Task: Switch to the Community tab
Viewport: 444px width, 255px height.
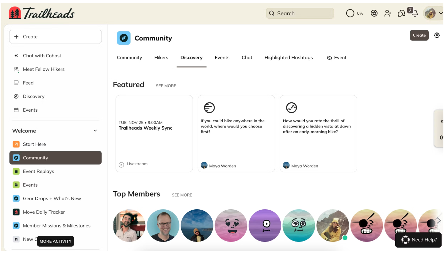Action: (129, 57)
